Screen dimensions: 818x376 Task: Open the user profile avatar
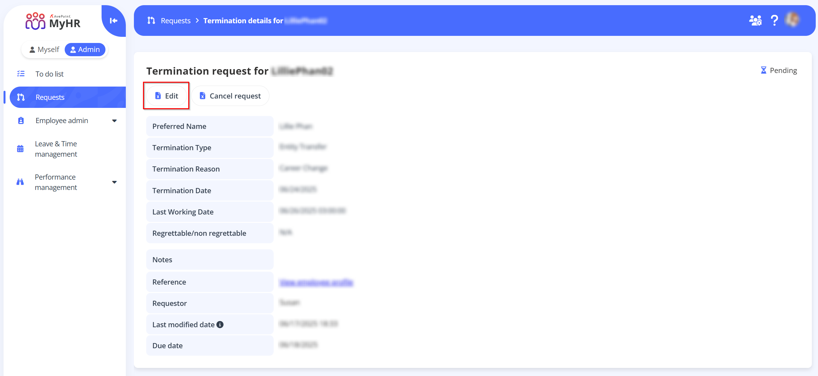click(792, 20)
